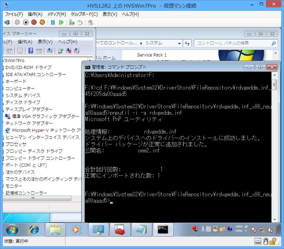This screenshot has height=249, width=284.
Task: Click the Help question-mark icon in Device Manager
Action: pyautogui.click(x=31, y=51)
